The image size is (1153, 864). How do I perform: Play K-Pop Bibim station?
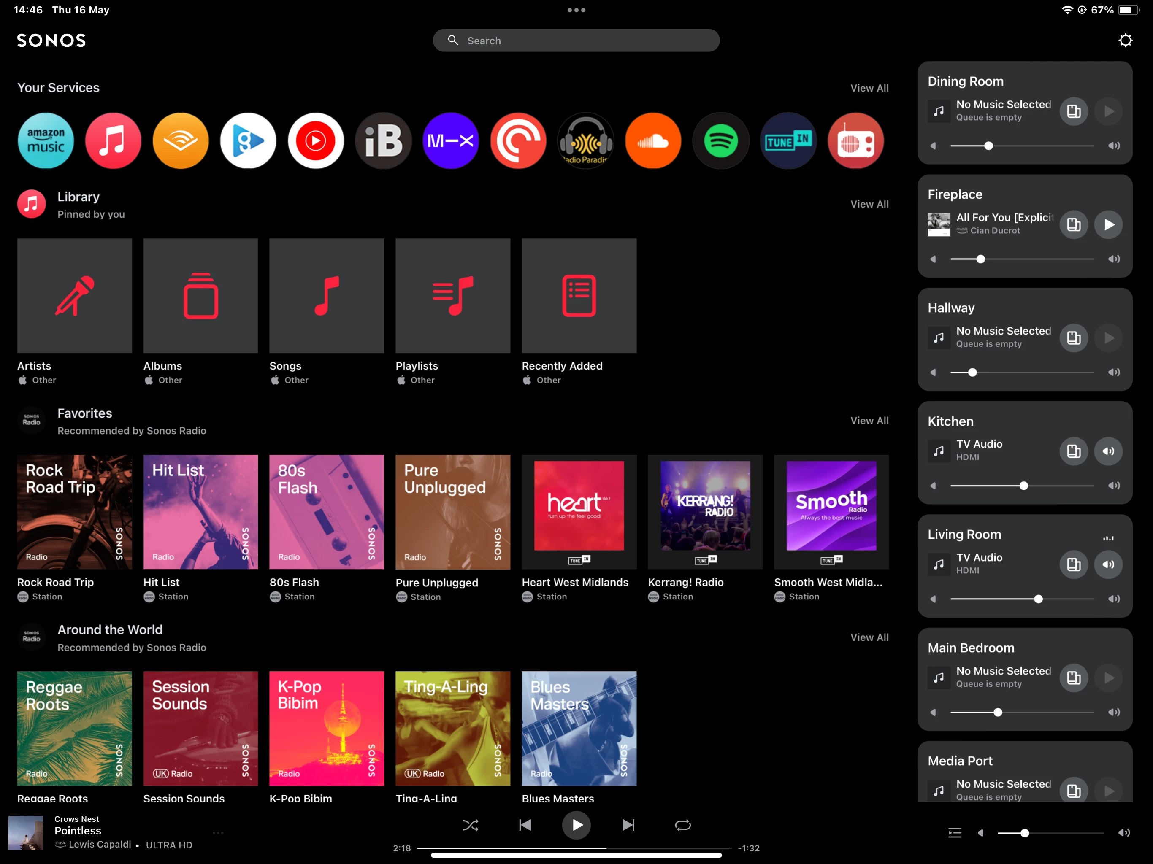coord(327,729)
